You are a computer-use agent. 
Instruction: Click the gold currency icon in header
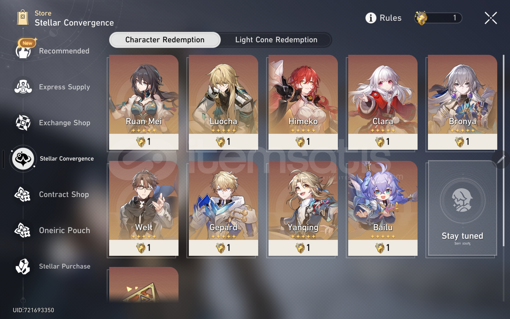coord(421,18)
